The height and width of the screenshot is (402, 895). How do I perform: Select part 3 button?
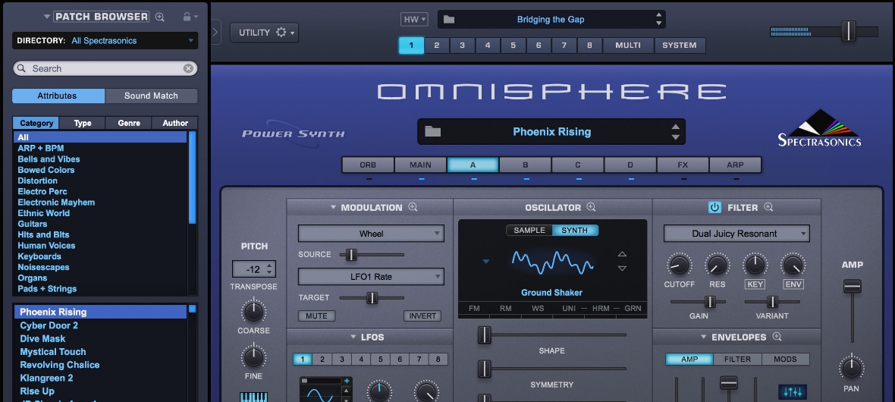(x=463, y=45)
